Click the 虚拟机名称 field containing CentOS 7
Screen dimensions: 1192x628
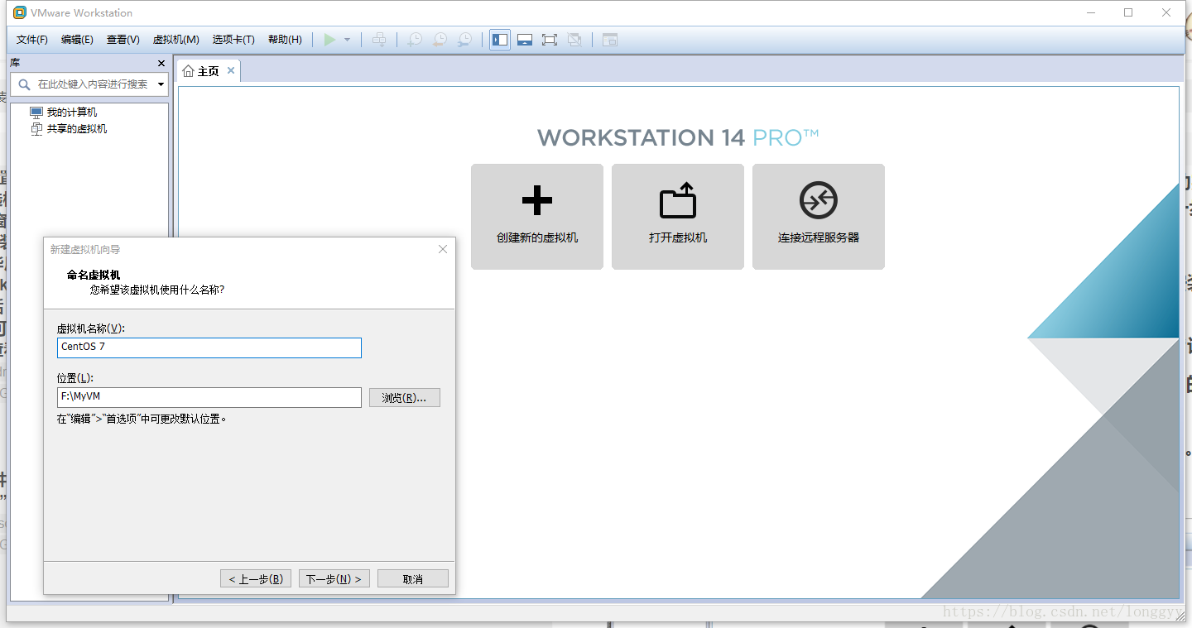coord(209,348)
